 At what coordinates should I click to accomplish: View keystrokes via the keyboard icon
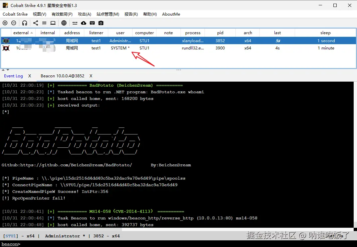(x=92, y=23)
